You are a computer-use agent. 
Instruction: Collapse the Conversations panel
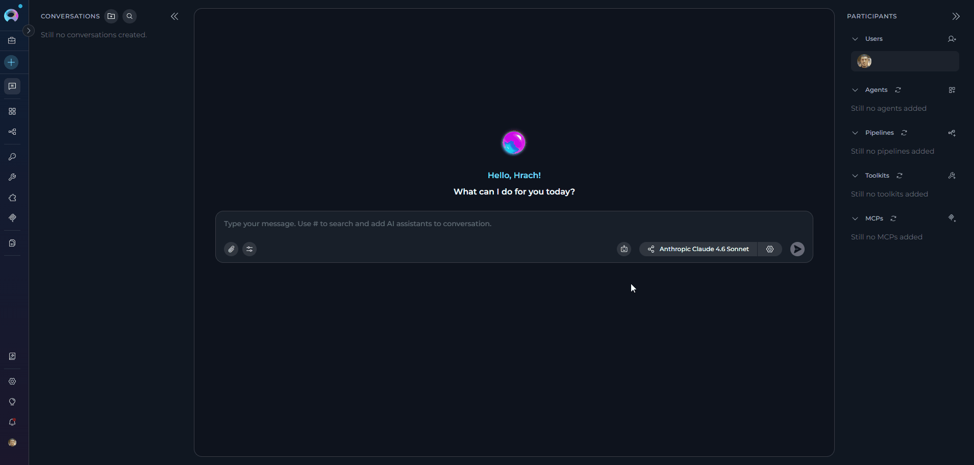174,16
